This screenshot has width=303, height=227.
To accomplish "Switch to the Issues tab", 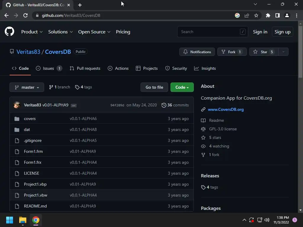I will (x=49, y=68).
